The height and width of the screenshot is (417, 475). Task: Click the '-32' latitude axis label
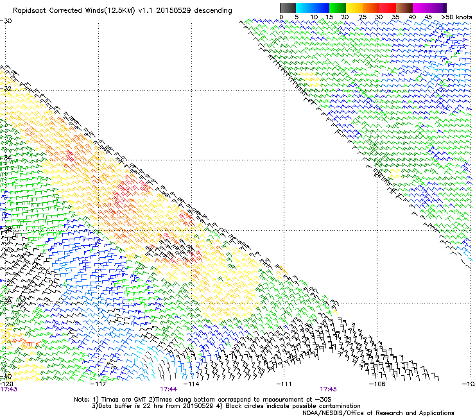point(6,89)
